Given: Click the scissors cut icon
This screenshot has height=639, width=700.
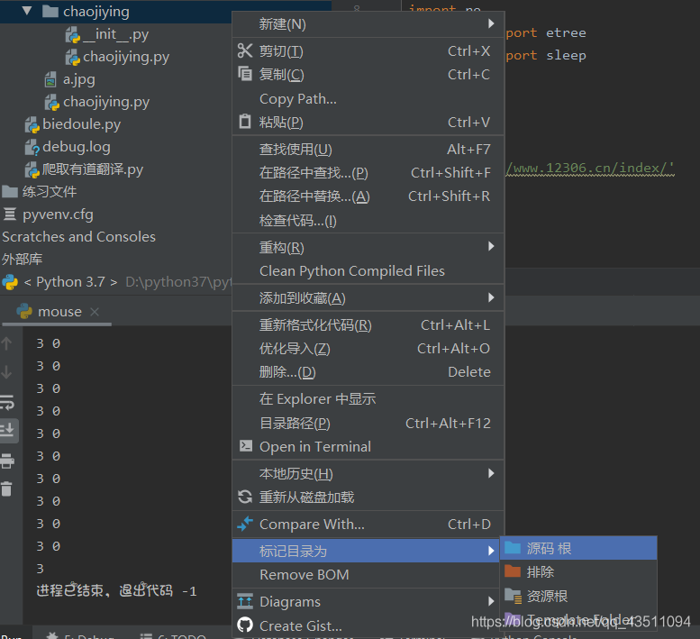Looking at the screenshot, I should 245,50.
